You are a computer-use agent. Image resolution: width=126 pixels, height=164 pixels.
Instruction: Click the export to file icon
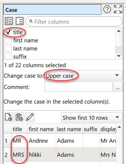pos(8,117)
